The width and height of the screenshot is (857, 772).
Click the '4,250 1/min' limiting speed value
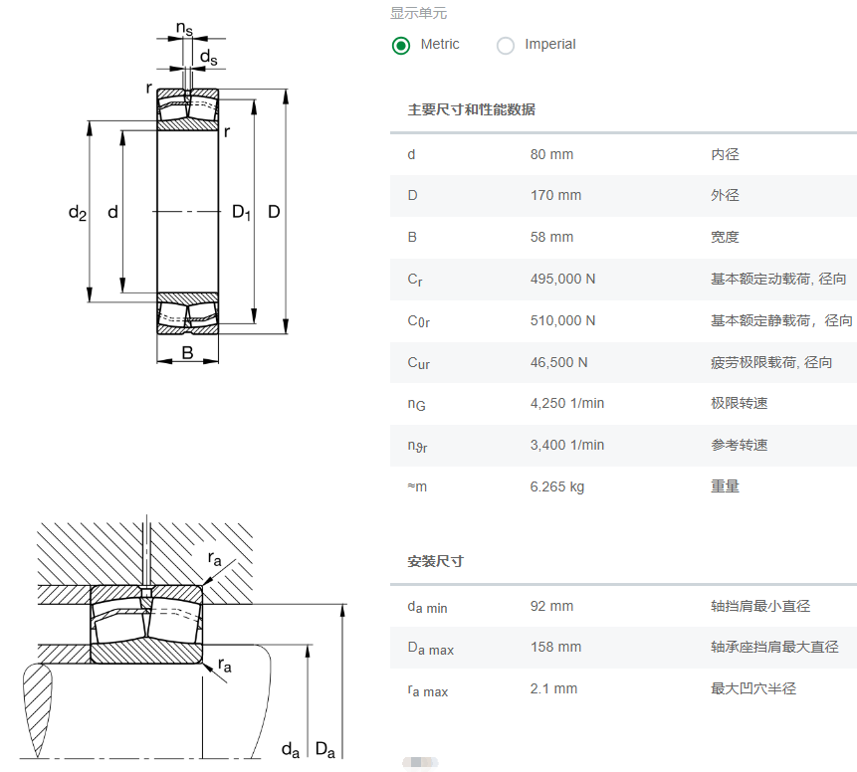click(x=567, y=403)
